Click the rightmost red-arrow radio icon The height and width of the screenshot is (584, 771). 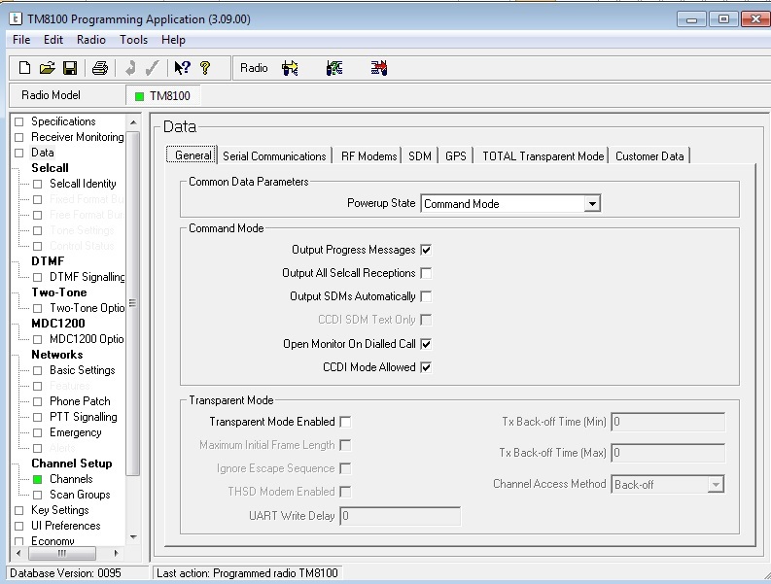(379, 68)
